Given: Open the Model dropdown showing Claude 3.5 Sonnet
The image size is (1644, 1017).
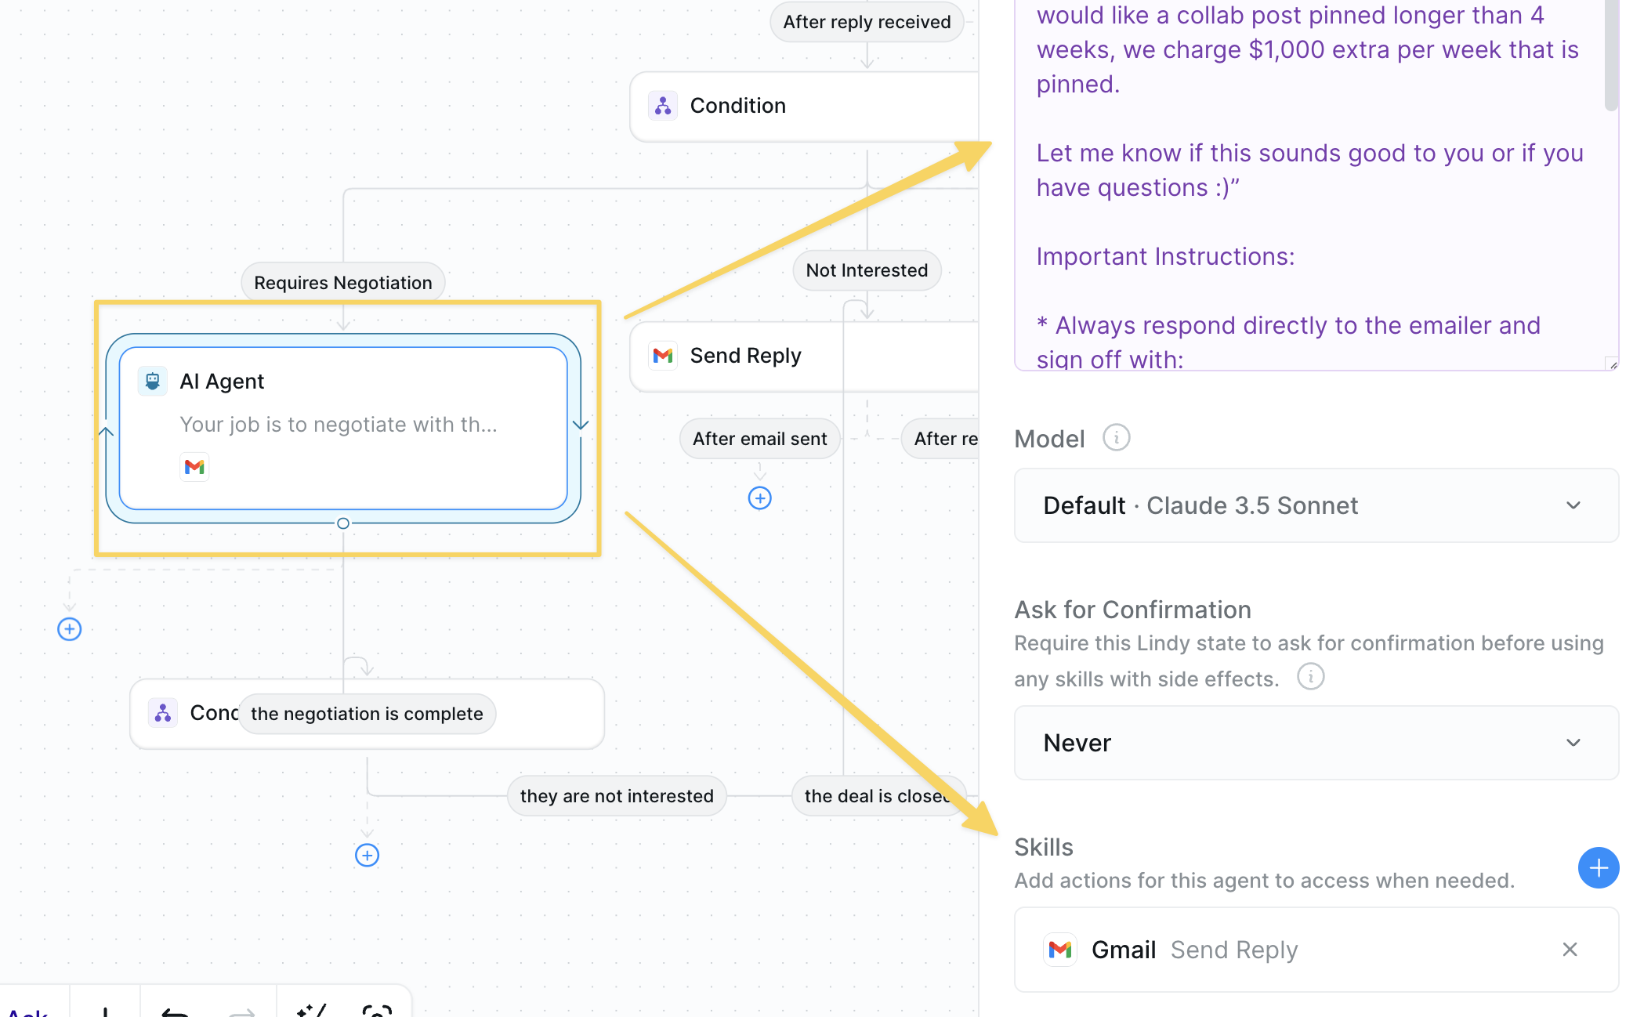Looking at the screenshot, I should click(1316, 505).
